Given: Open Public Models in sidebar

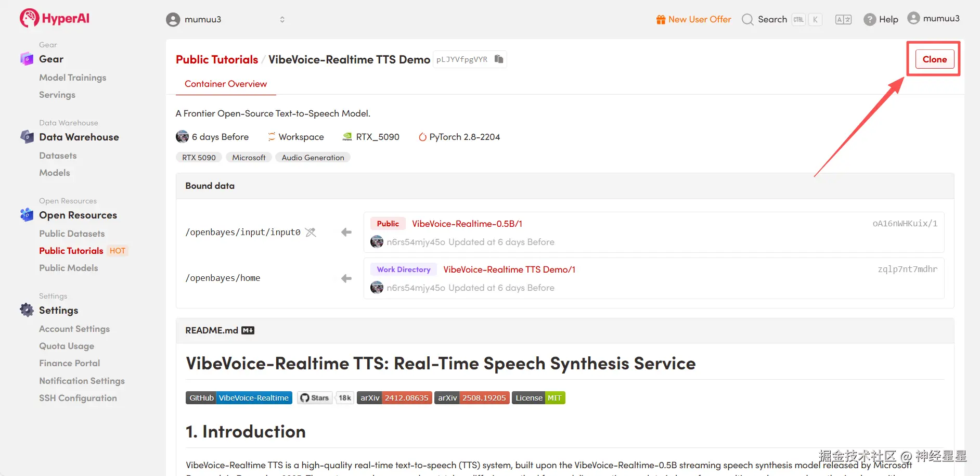Looking at the screenshot, I should click(x=69, y=268).
